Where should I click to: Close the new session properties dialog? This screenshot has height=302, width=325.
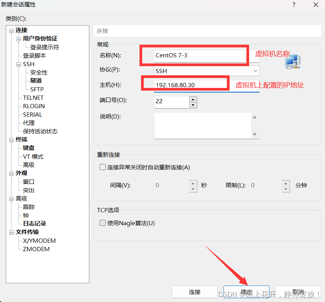316,5
